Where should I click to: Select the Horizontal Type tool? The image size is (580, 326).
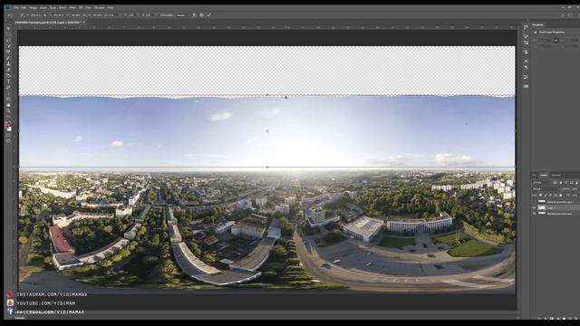click(9, 81)
